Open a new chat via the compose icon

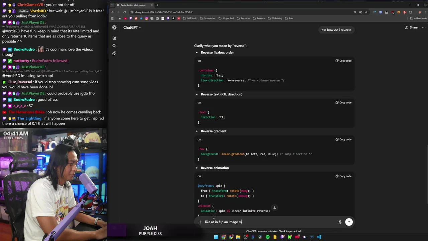tap(114, 38)
